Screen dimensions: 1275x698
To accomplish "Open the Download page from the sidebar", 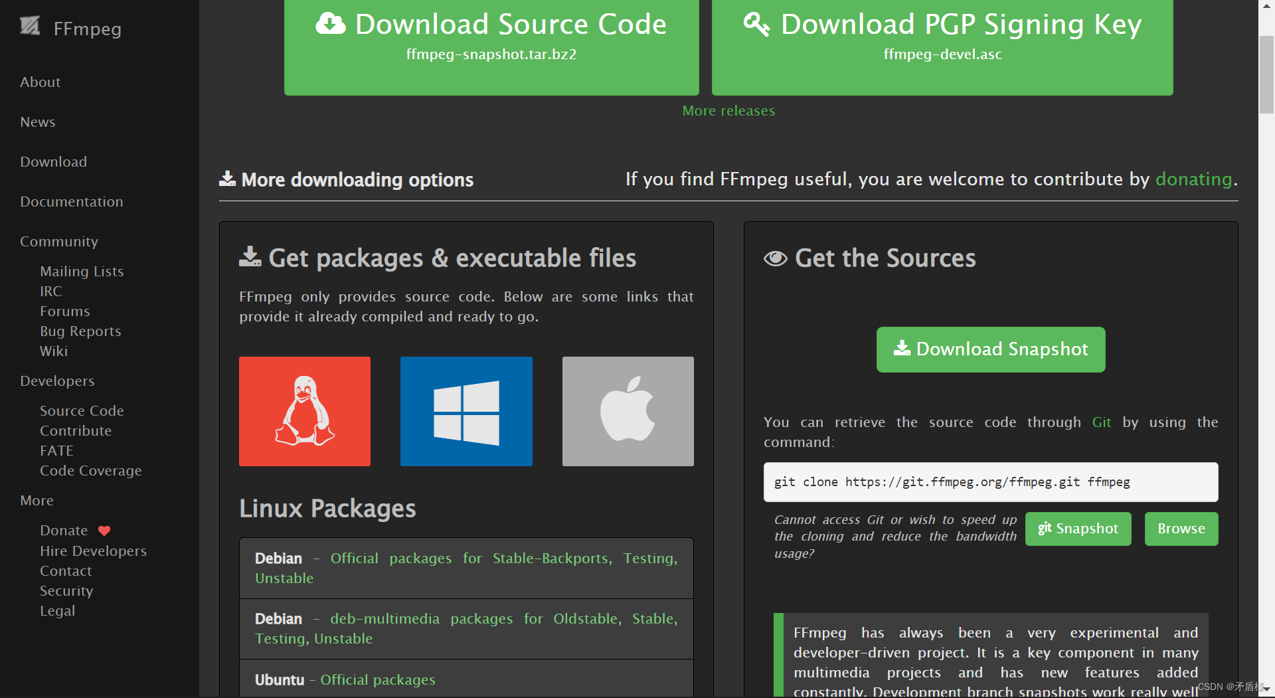I will click(x=53, y=161).
